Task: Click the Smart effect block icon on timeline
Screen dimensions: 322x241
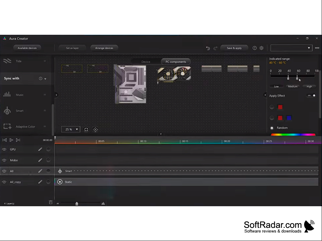Action: (60, 171)
